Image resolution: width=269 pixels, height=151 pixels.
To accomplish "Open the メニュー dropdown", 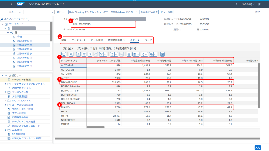I will coord(15,12).
